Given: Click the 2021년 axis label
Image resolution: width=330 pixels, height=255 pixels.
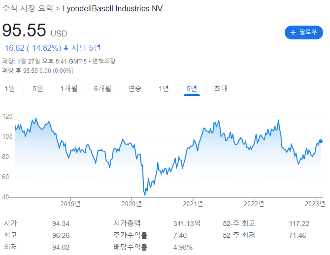Looking at the screenshot, I should click(x=193, y=204).
